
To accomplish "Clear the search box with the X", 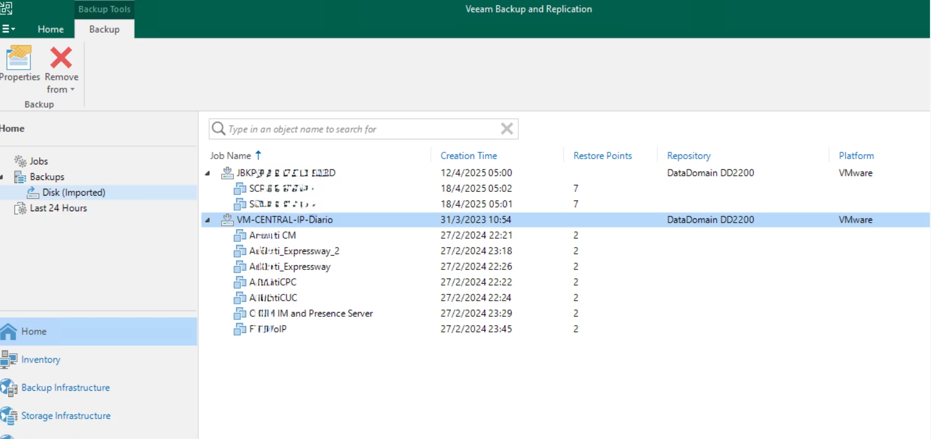I will (x=507, y=128).
